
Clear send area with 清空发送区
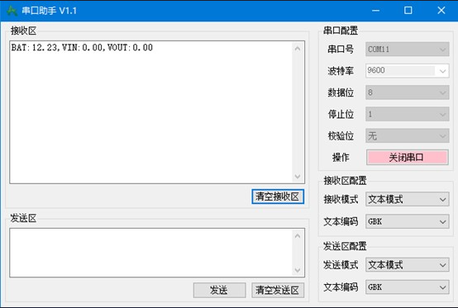point(278,290)
